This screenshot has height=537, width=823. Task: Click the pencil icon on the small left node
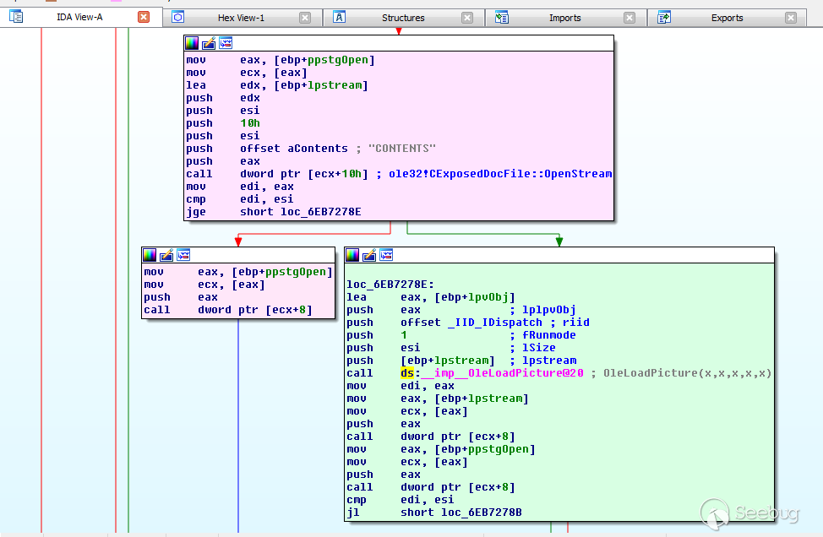coord(166,254)
